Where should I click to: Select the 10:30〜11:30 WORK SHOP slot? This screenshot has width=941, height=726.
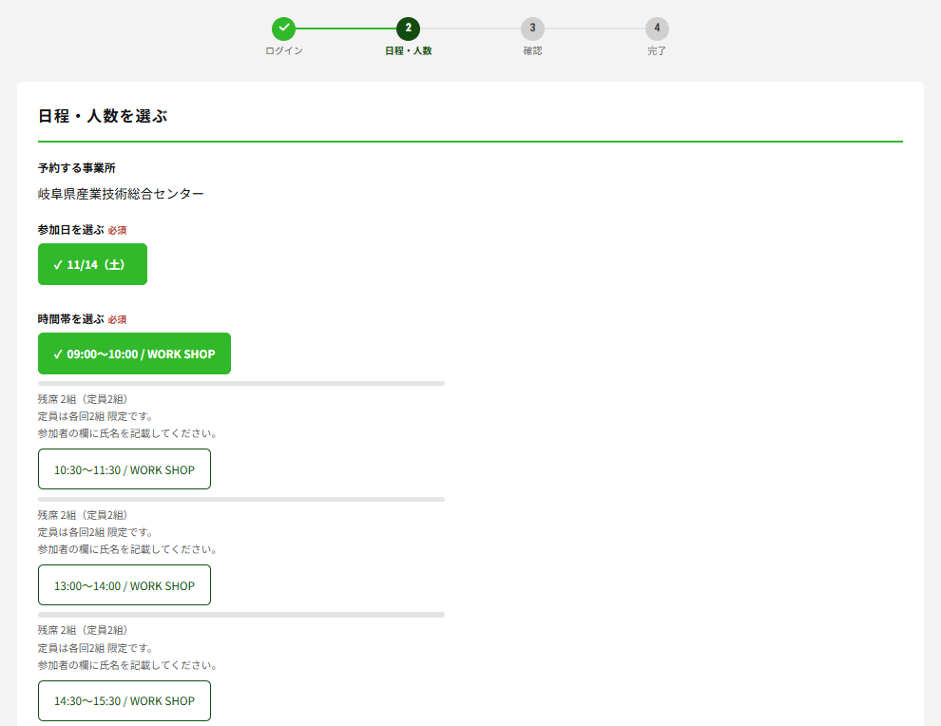(x=125, y=469)
